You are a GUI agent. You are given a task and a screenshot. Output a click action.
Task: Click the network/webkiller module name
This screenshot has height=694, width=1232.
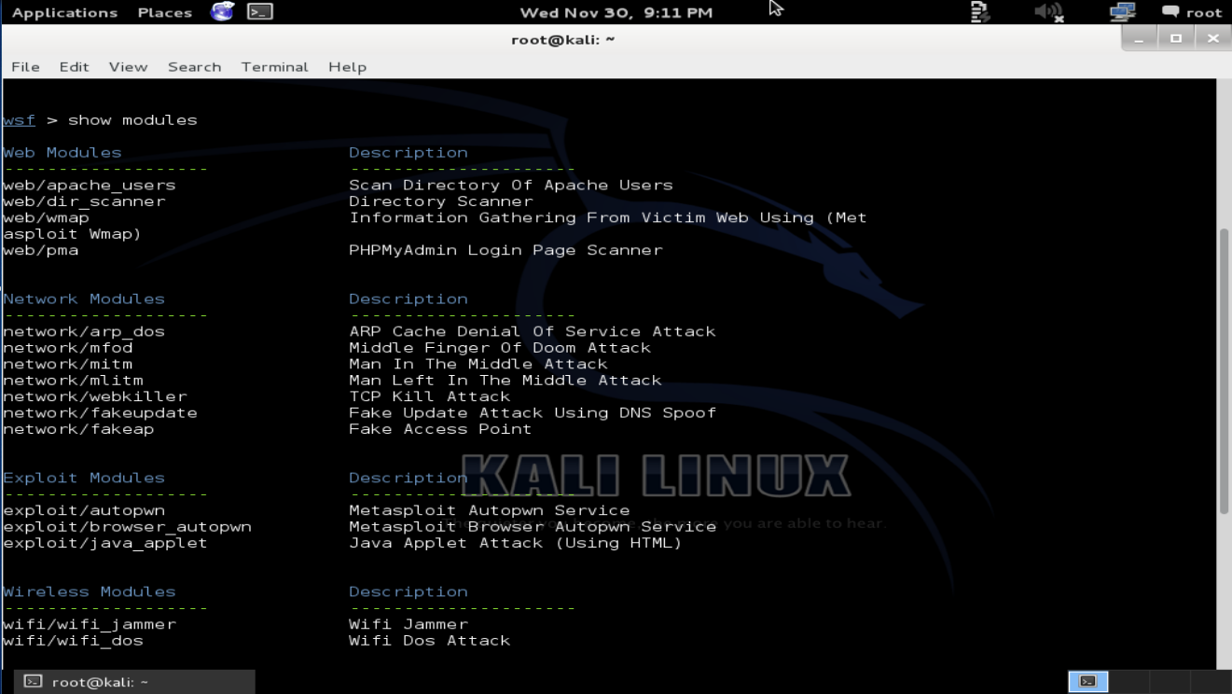coord(94,396)
